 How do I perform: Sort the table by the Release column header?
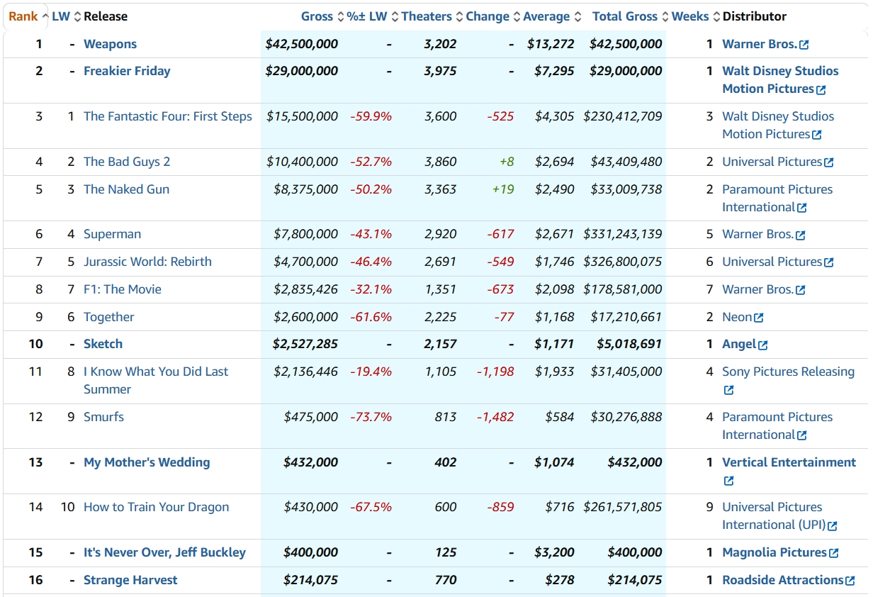106,16
